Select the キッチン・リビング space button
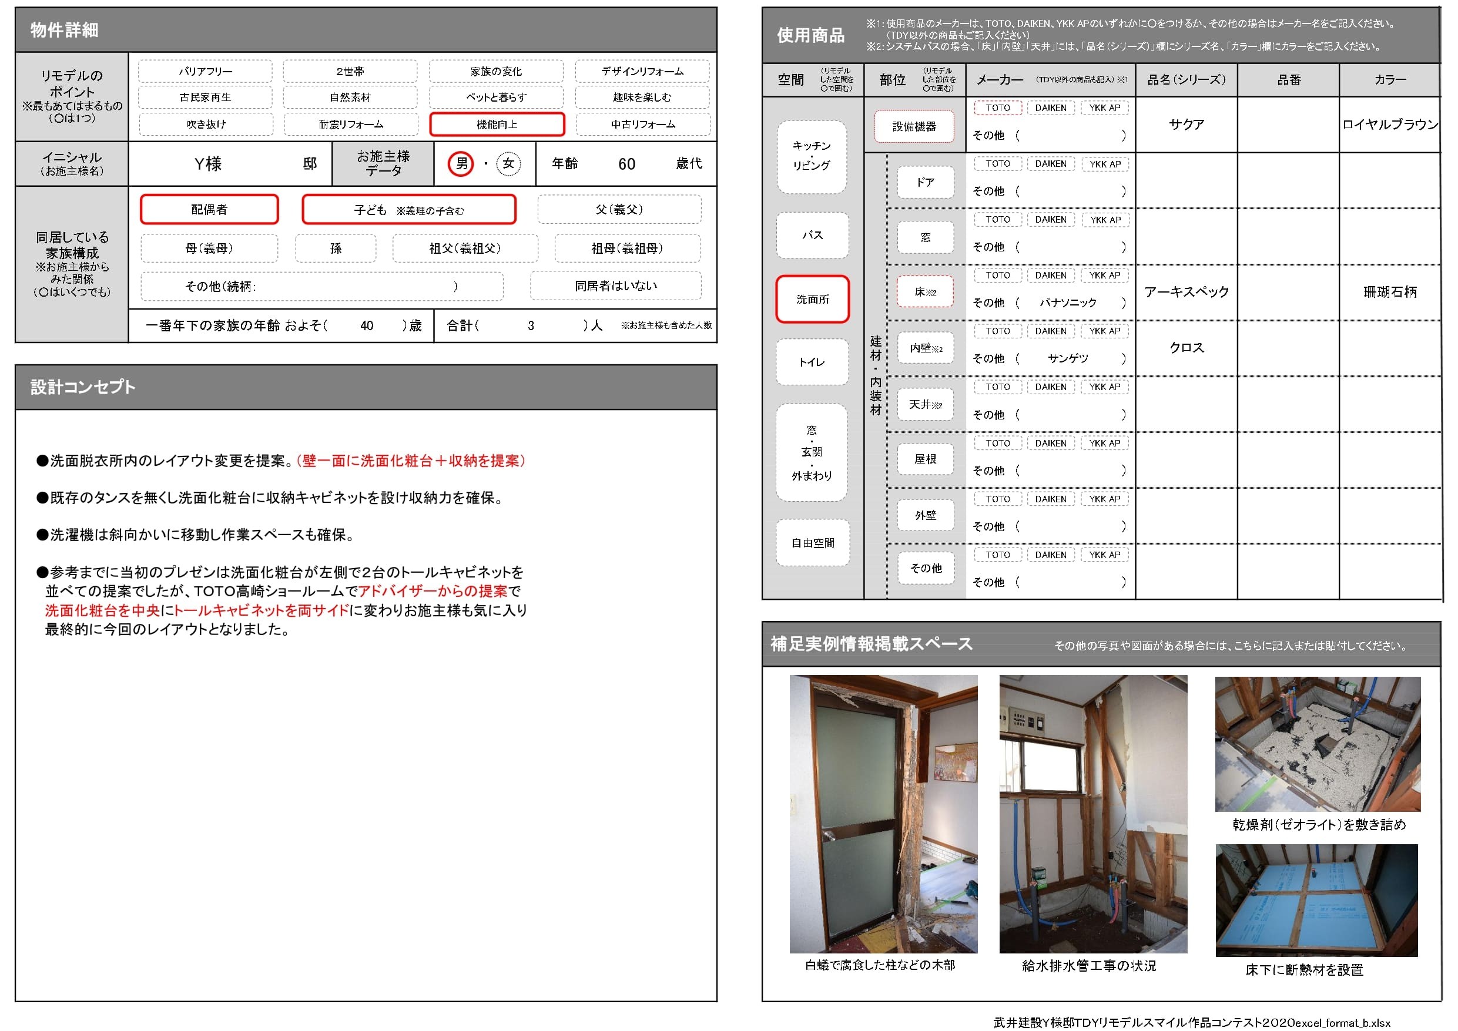The width and height of the screenshot is (1458, 1031). [x=811, y=156]
